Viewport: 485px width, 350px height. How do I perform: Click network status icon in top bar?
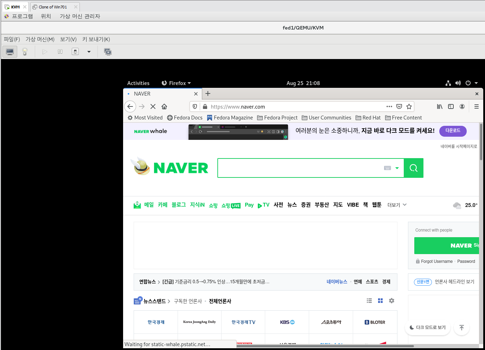pos(448,83)
